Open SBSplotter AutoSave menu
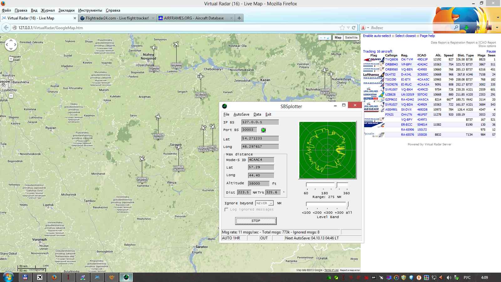This screenshot has width=501, height=282. [x=241, y=114]
